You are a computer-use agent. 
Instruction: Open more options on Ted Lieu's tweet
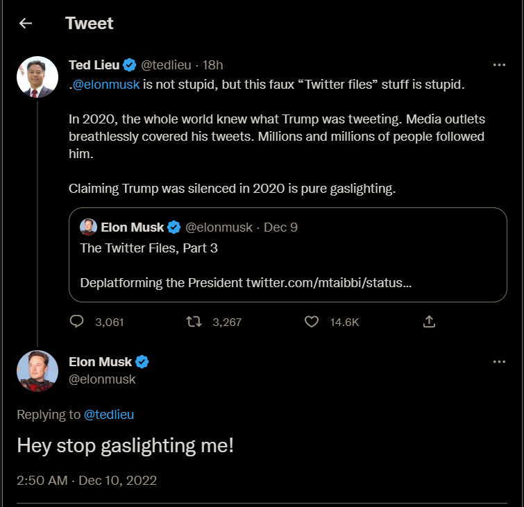tap(499, 65)
